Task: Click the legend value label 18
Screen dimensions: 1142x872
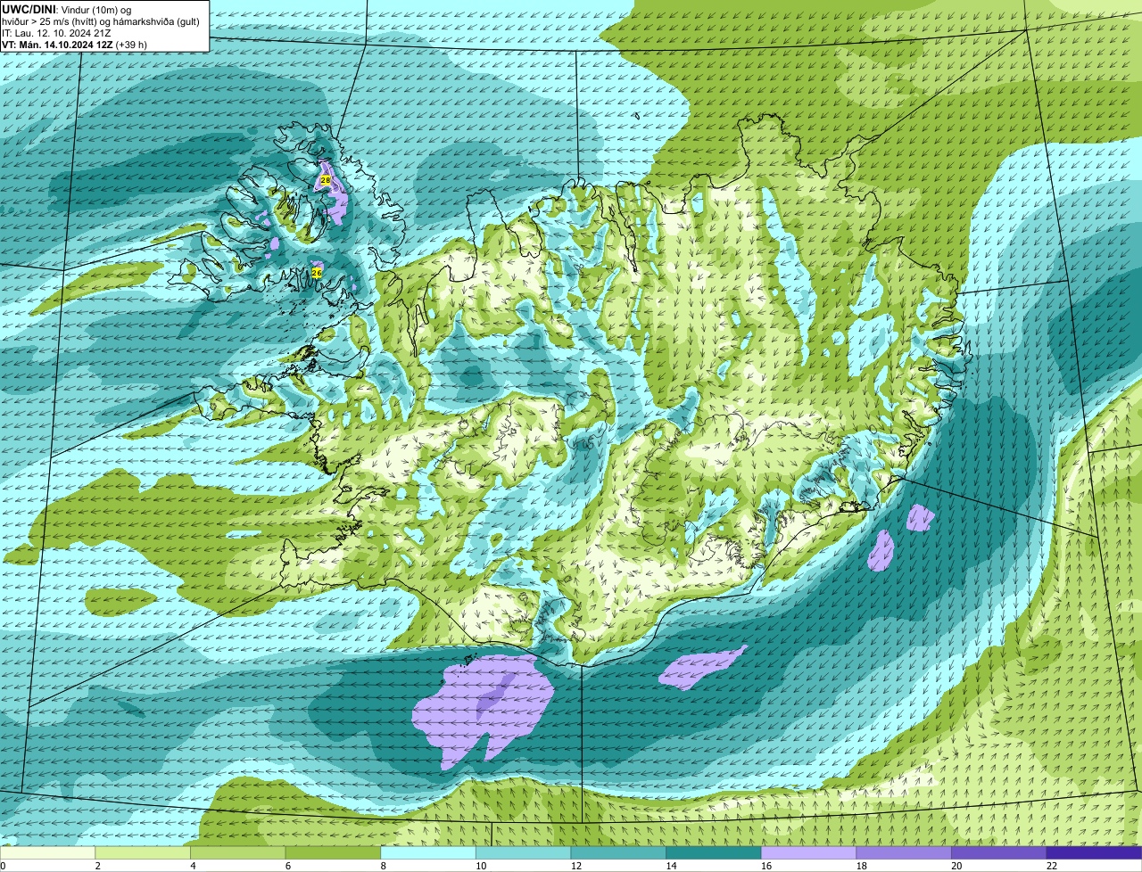Action: coord(862,866)
